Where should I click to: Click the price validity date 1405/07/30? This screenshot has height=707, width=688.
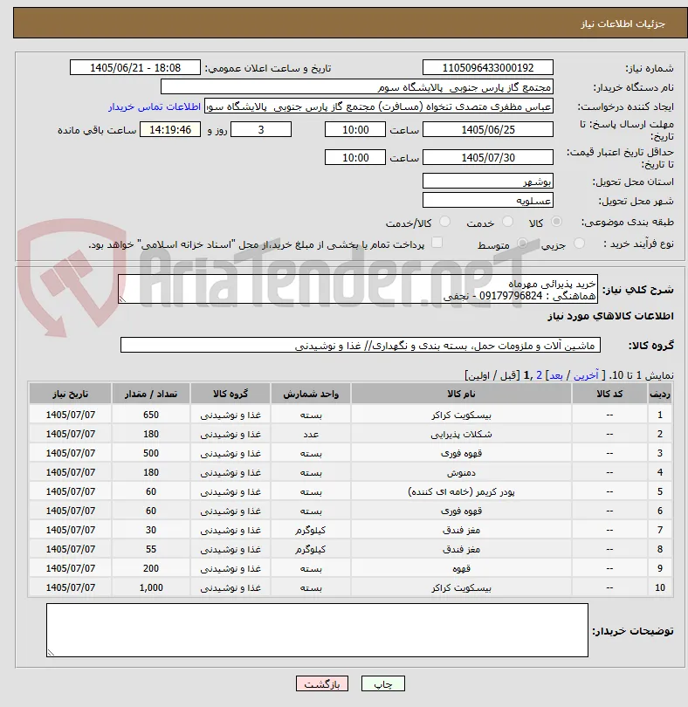click(x=488, y=157)
